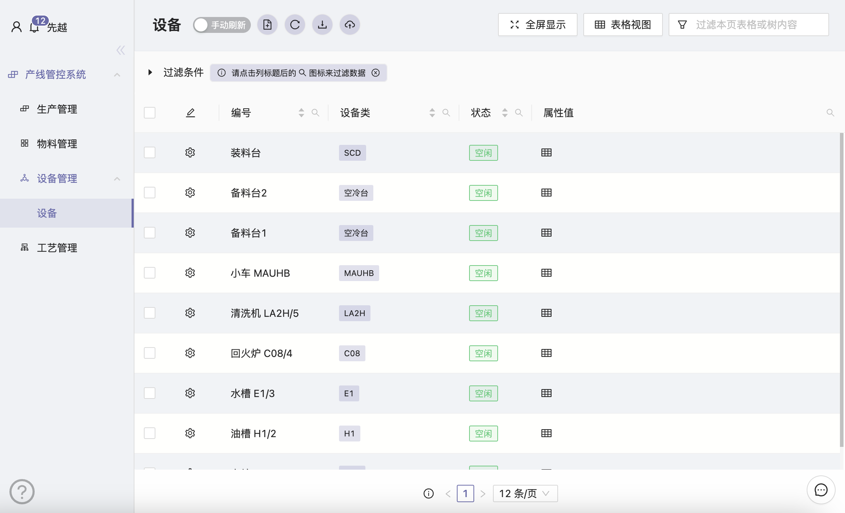Check the checkbox for 备料台2 row

[x=150, y=193]
